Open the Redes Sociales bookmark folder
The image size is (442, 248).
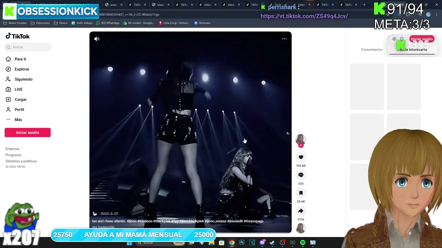point(15,23)
